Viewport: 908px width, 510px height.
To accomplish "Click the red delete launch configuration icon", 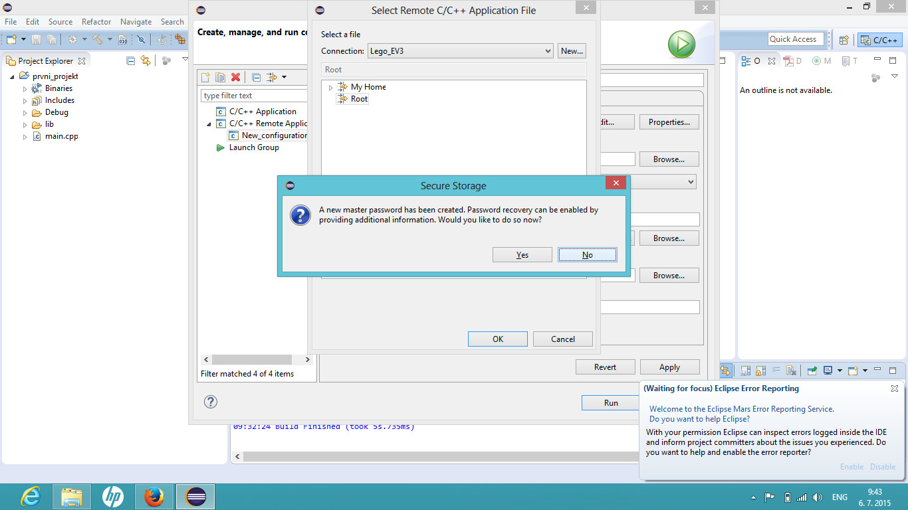I will coord(235,78).
